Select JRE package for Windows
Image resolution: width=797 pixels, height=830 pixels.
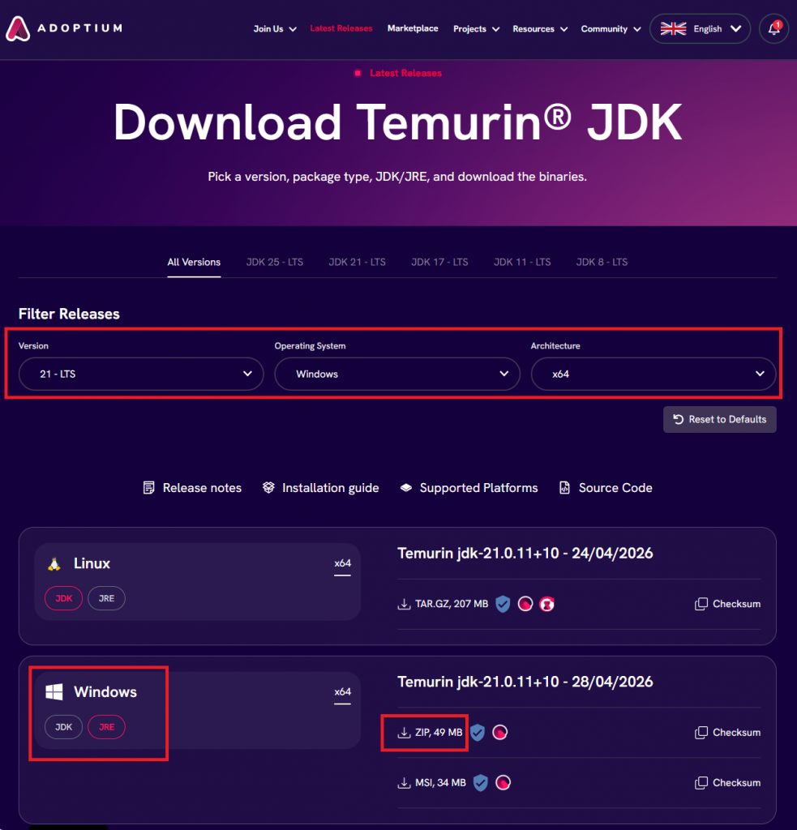(x=106, y=727)
